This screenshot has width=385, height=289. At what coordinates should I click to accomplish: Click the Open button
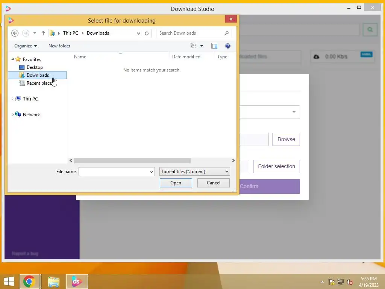176,183
